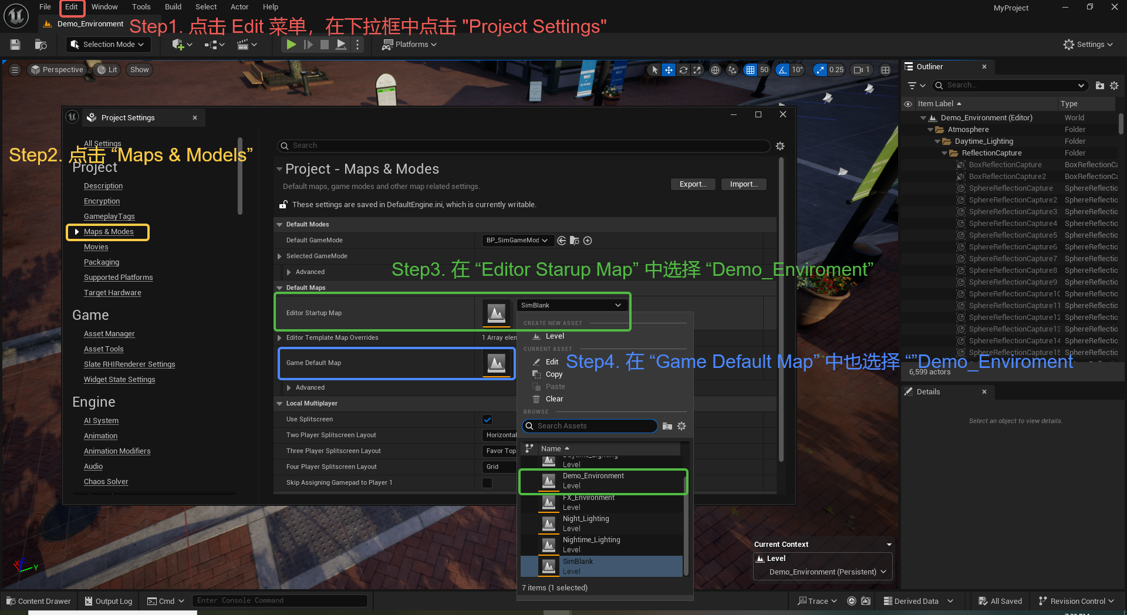The image size is (1127, 615).
Task: Open viewport hamburger options menu
Action: (15, 70)
